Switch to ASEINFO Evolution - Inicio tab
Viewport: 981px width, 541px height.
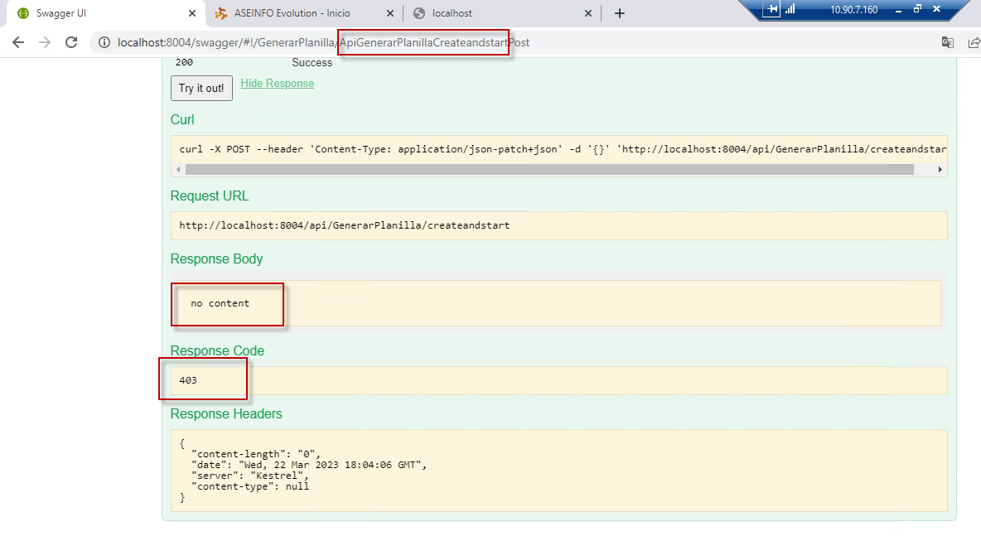[304, 13]
